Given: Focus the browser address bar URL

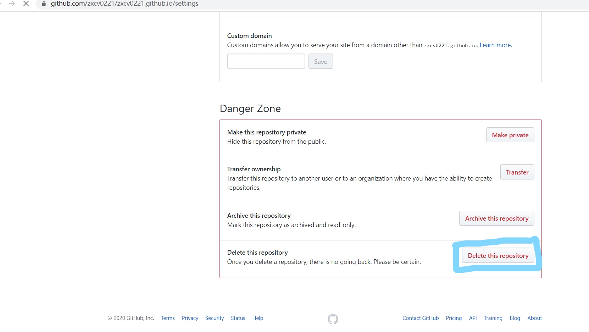Looking at the screenshot, I should 124,4.
